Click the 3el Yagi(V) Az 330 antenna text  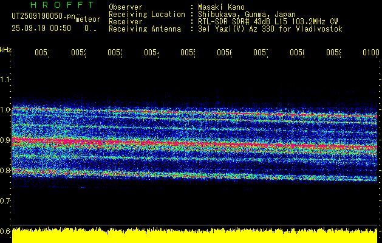point(270,29)
